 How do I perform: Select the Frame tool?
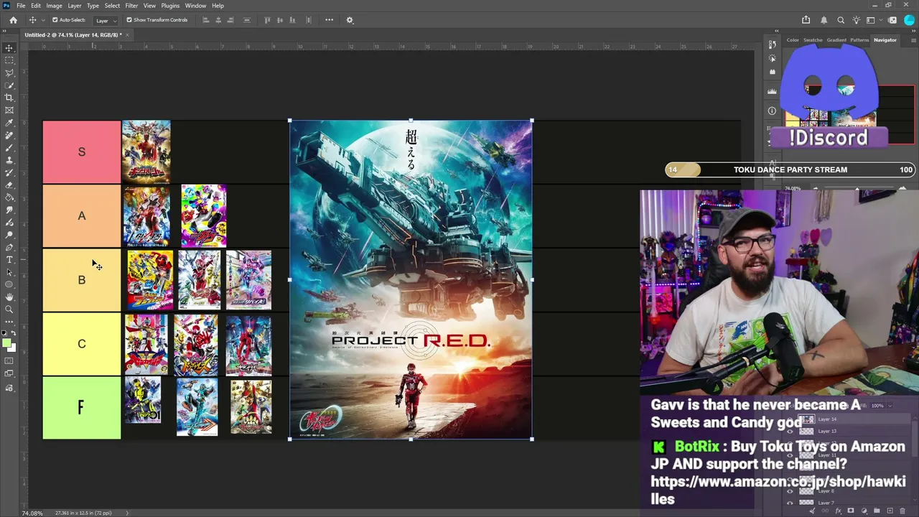(x=9, y=110)
